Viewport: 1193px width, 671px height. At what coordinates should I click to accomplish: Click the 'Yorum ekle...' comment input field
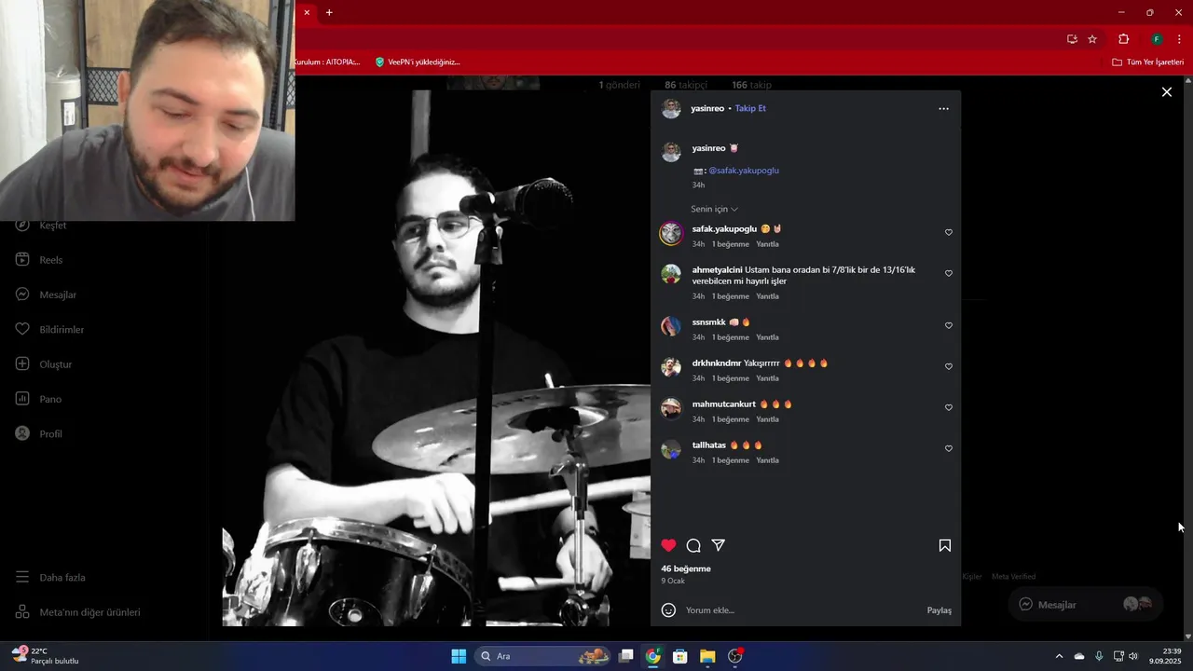tap(802, 610)
